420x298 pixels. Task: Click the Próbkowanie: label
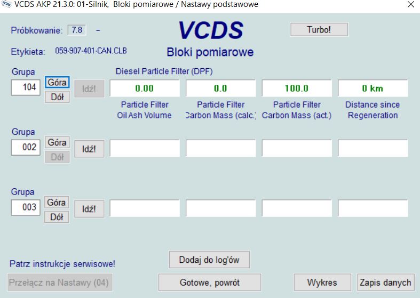[x=37, y=30]
